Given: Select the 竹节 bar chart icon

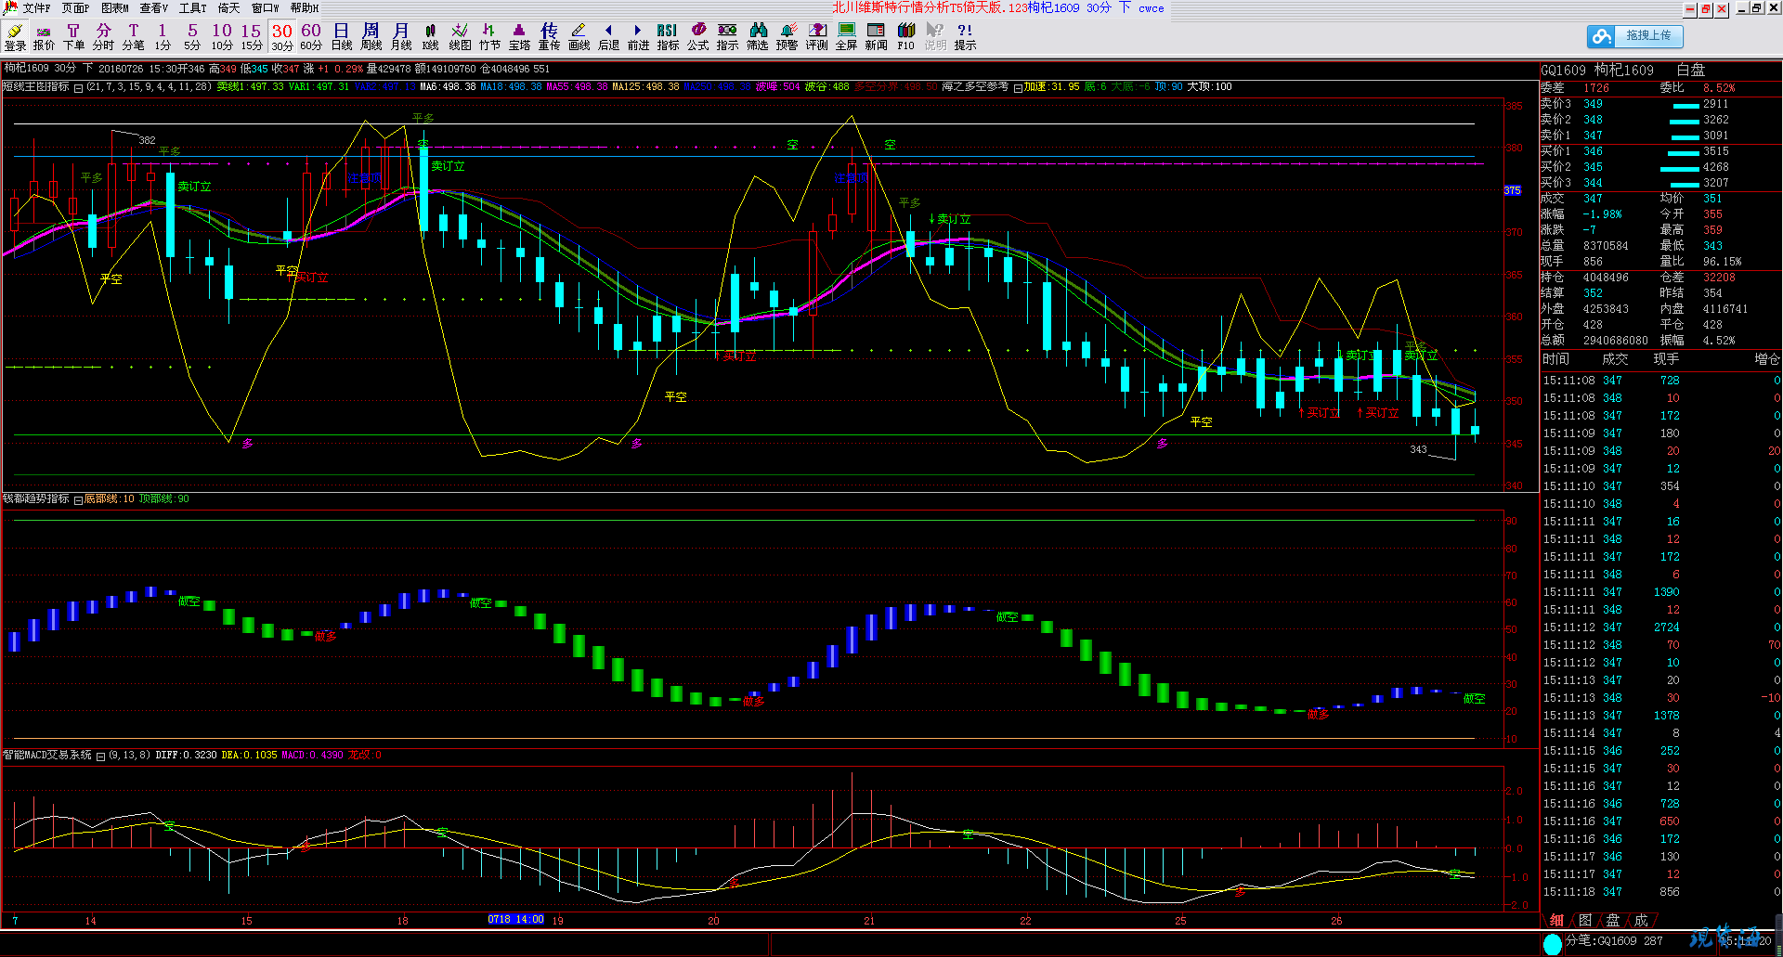Looking at the screenshot, I should (x=489, y=36).
